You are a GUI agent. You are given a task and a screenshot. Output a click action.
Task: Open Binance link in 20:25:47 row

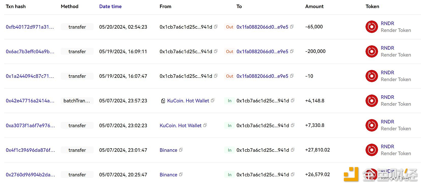tap(168, 175)
